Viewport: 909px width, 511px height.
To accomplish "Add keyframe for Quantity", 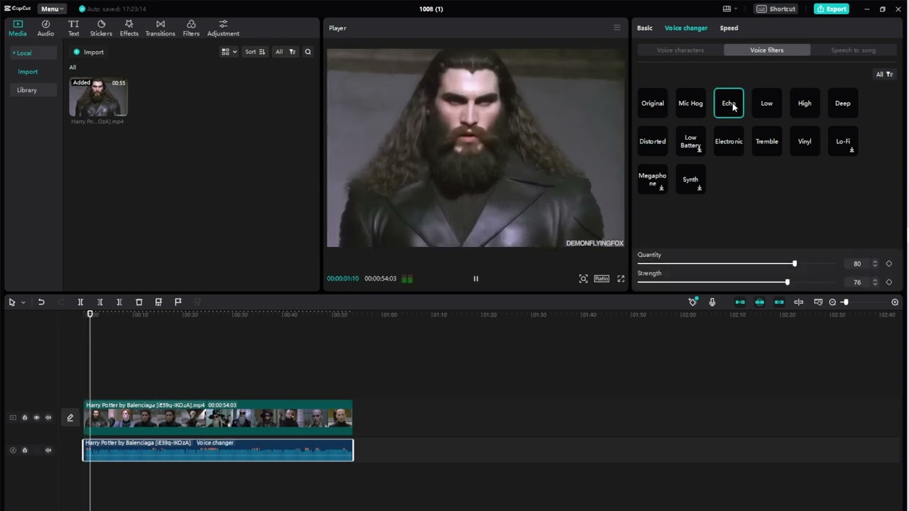I will (x=888, y=264).
